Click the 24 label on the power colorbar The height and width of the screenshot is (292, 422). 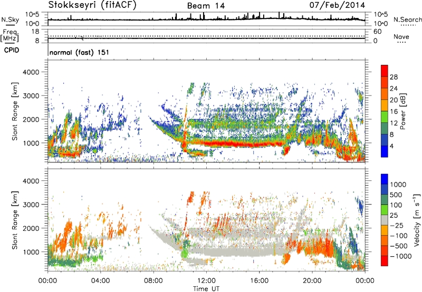pyautogui.click(x=394, y=89)
